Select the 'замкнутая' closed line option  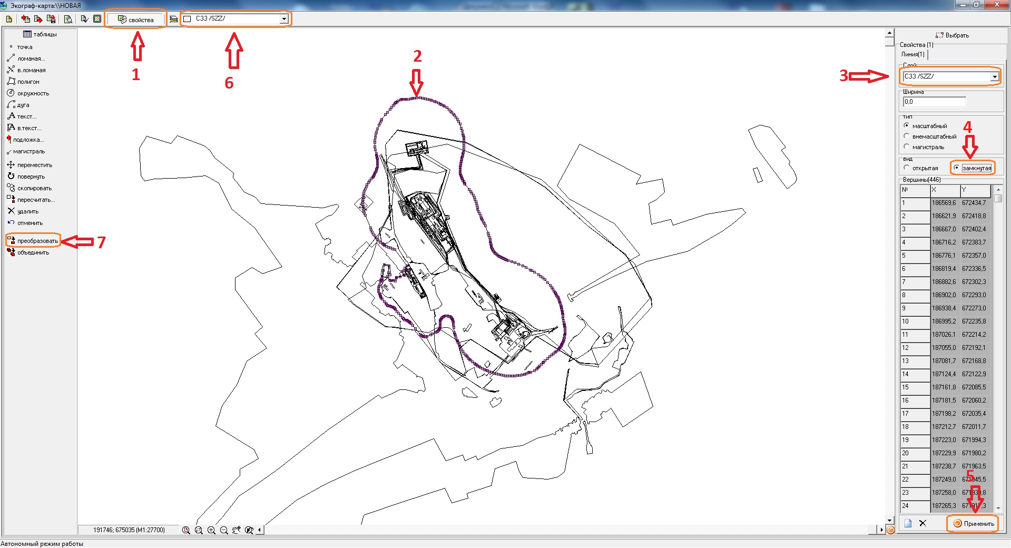click(x=957, y=168)
